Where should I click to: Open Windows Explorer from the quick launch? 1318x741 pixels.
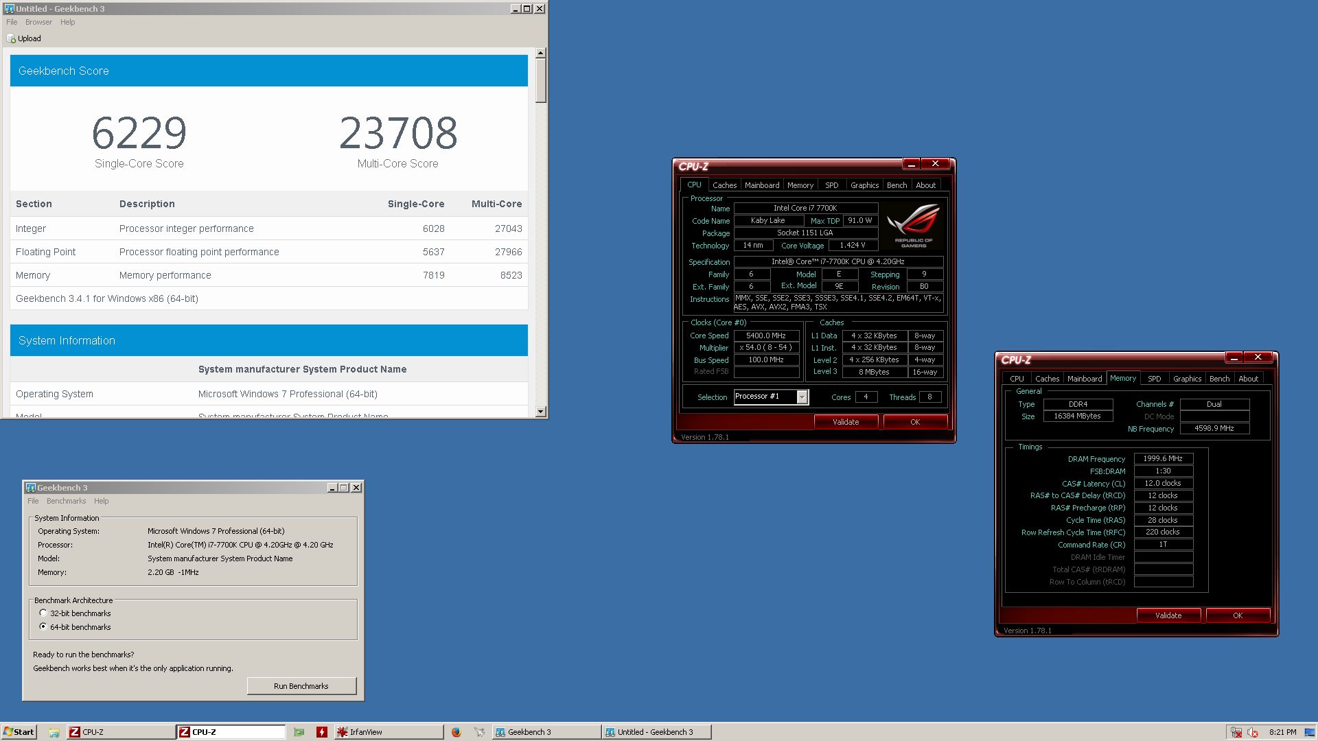point(54,732)
